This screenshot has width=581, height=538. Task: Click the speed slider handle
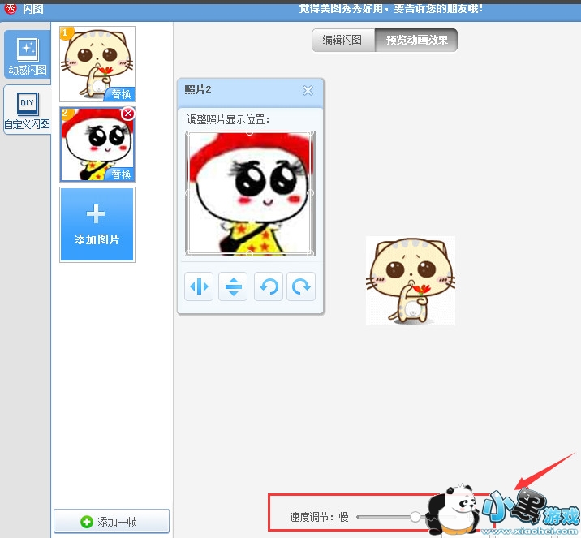click(x=415, y=516)
